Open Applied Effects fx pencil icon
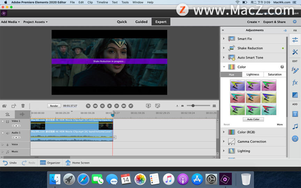The width and height of the screenshot is (301, 188). 295,70
